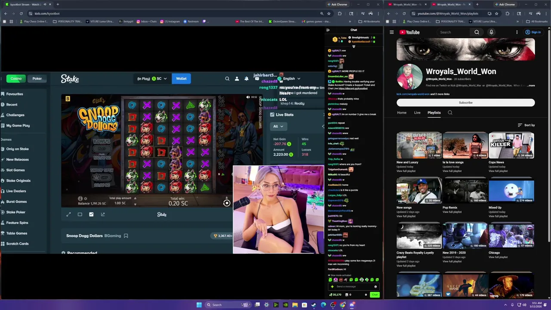Viewport: 551px width, 310px height.
Task: Open BGaming provider link
Action: click(x=113, y=236)
